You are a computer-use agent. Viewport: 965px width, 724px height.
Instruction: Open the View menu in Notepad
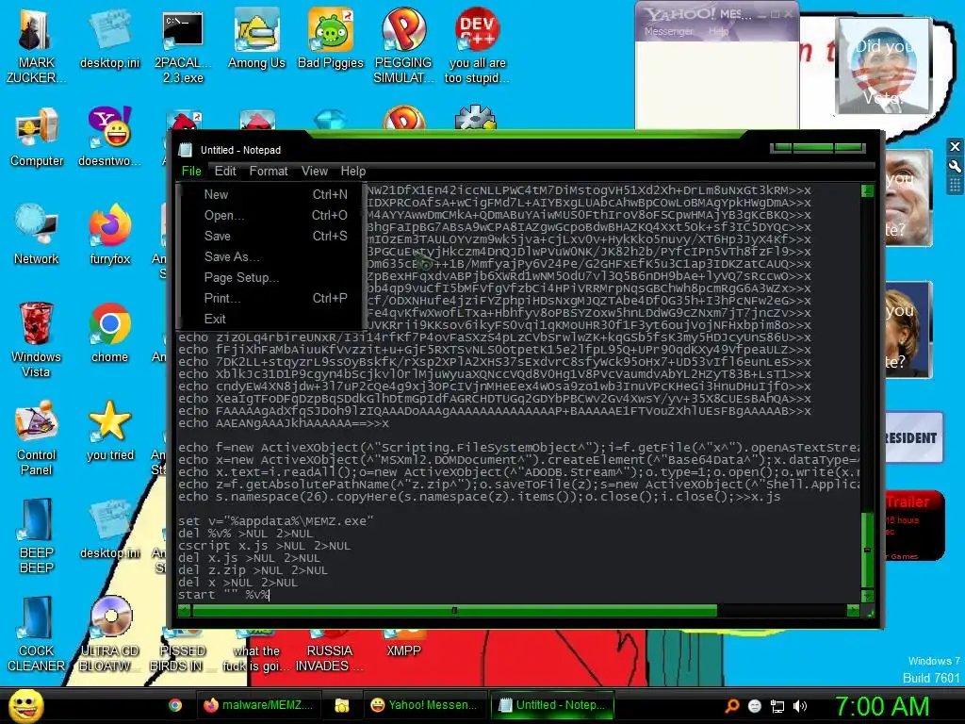315,172
